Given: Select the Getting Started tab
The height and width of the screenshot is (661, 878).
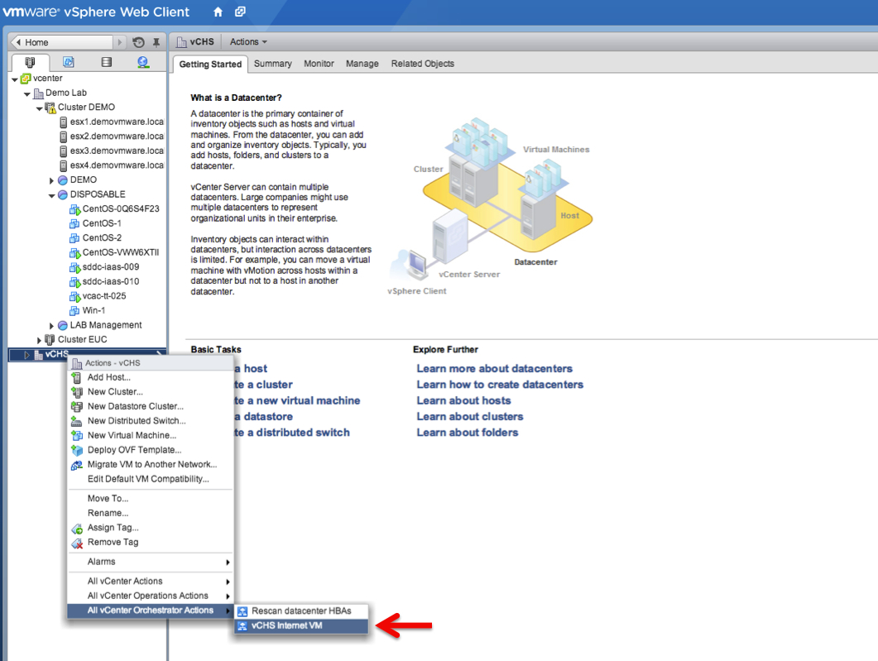Looking at the screenshot, I should pos(210,65).
